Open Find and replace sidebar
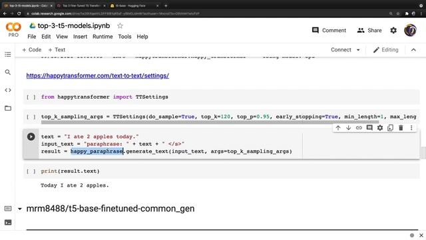The width and height of the screenshot is (426, 240). tap(8, 72)
